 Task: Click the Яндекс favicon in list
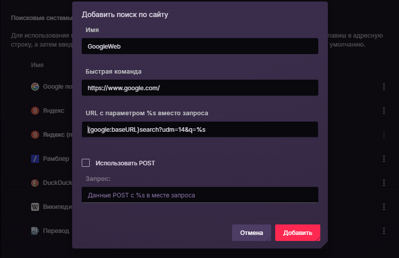point(35,111)
